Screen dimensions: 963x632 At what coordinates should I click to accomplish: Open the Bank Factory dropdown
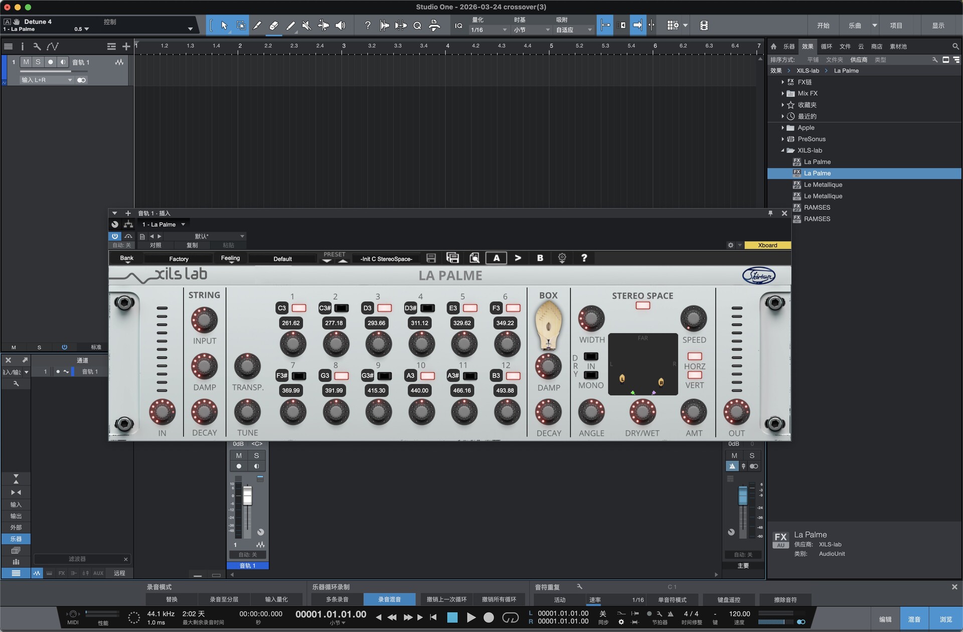(179, 259)
